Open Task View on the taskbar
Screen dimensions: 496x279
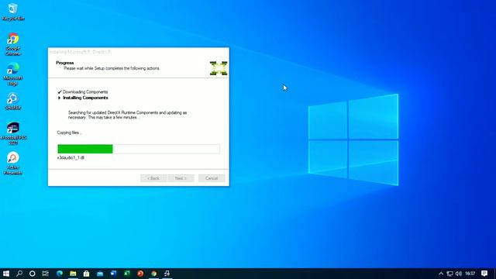(x=46, y=274)
